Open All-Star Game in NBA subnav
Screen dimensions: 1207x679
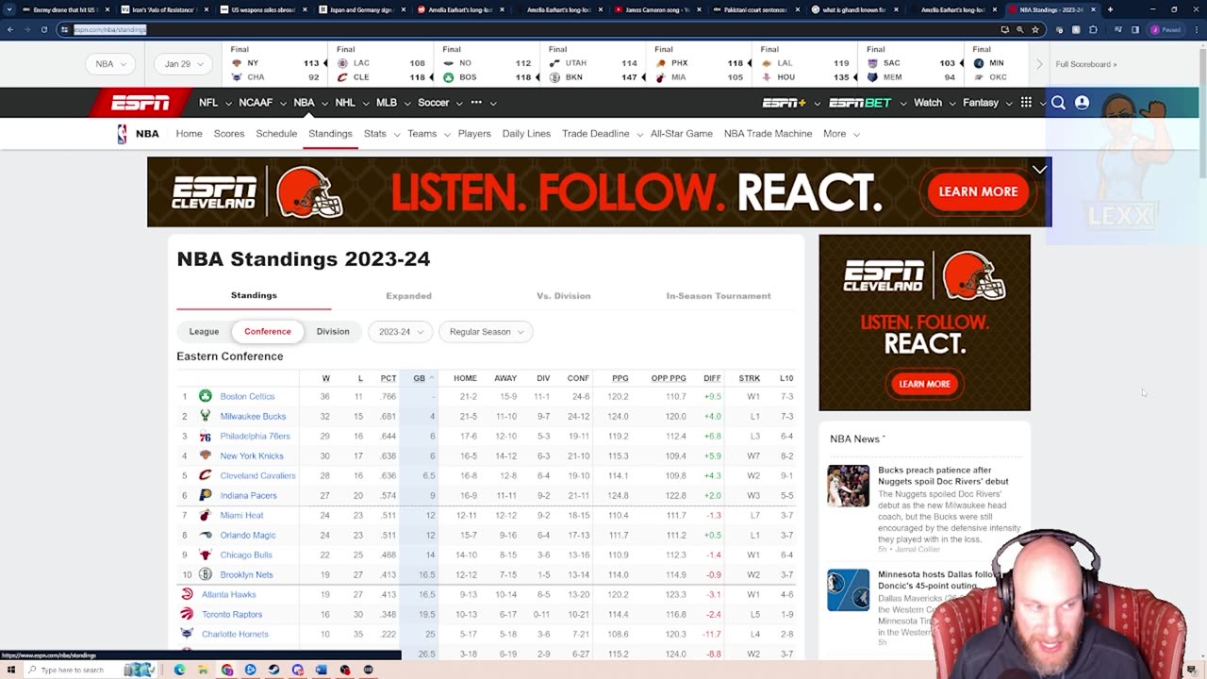point(681,134)
